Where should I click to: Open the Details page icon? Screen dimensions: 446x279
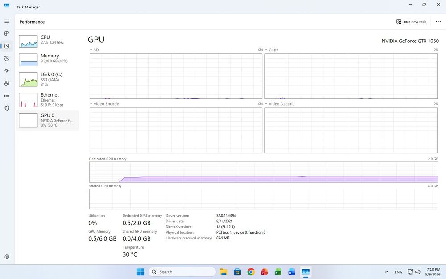coord(7,95)
